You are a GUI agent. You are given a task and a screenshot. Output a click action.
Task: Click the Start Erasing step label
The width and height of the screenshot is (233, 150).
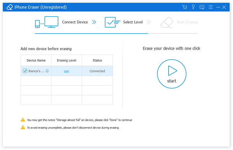[x=187, y=22]
